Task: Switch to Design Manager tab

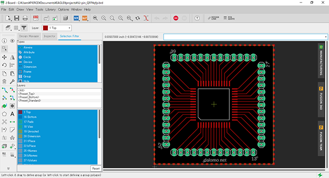Action: click(x=29, y=36)
